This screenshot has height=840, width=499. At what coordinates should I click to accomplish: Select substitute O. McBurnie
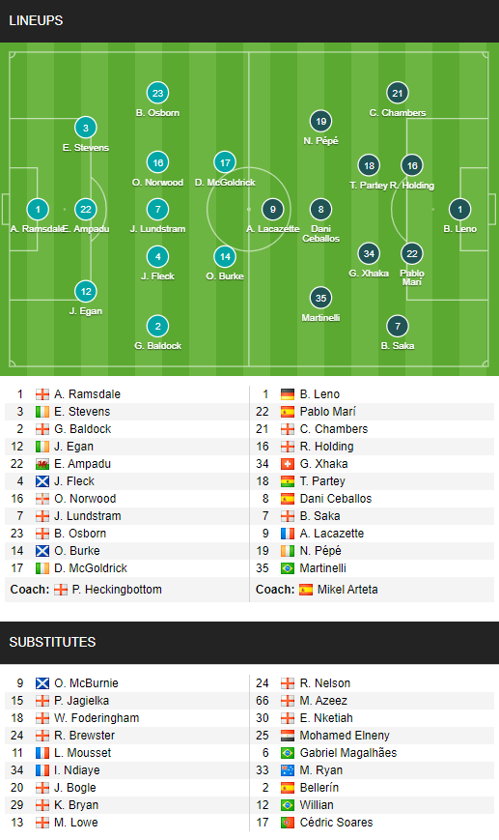[86, 683]
